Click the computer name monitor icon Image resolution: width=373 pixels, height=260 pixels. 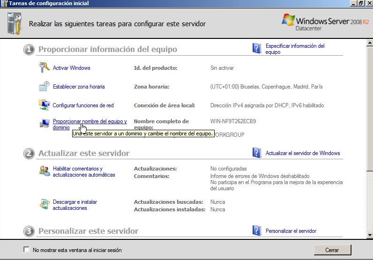coord(44,124)
